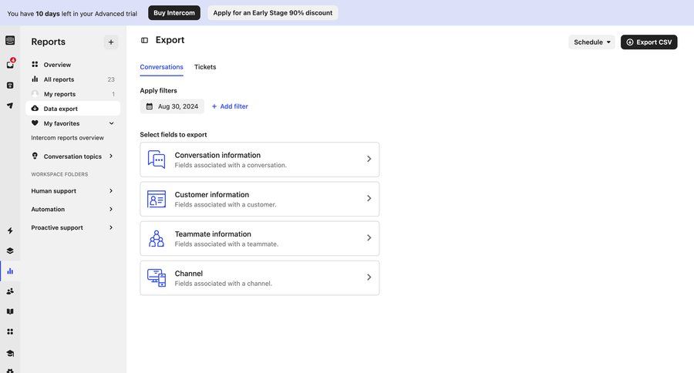Click the My reports avatar icon

[35, 94]
